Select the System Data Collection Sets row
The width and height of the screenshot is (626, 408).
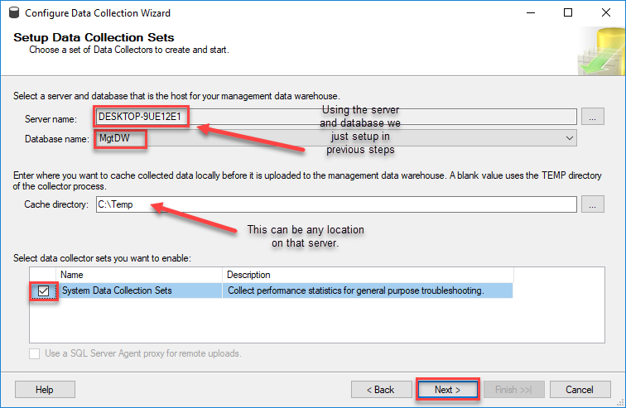pos(271,290)
